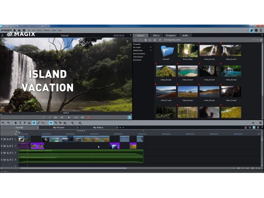Select the highlighted arrow mouse mode

(x=51, y=123)
